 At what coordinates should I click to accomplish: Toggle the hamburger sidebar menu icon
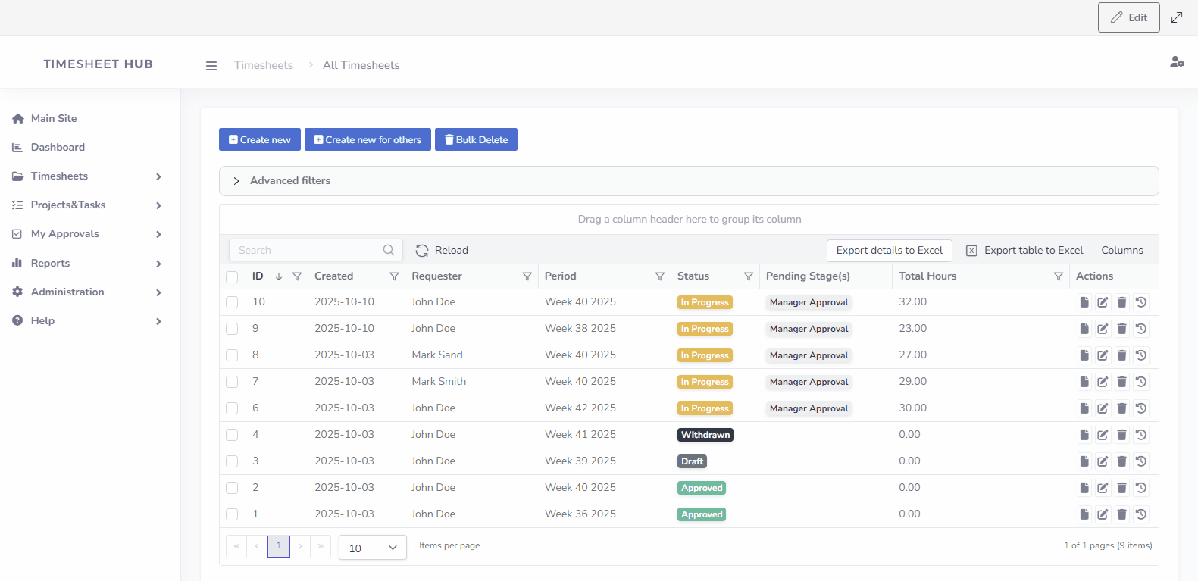pos(211,66)
